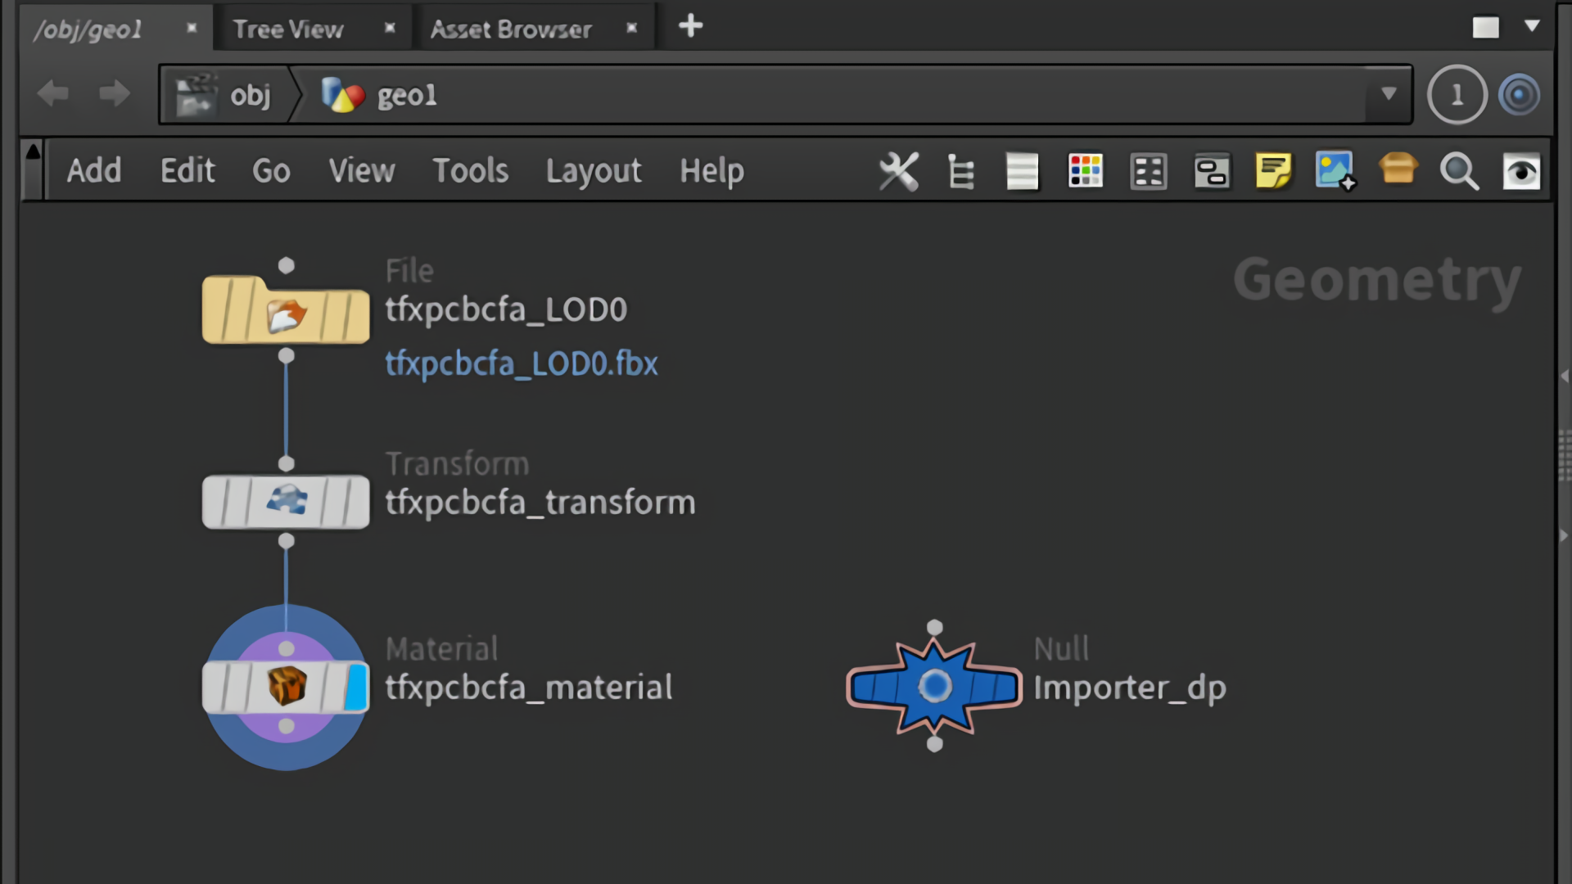Image resolution: width=1572 pixels, height=884 pixels.
Task: Toggle the pin circle button numbered 1
Action: [x=1457, y=95]
